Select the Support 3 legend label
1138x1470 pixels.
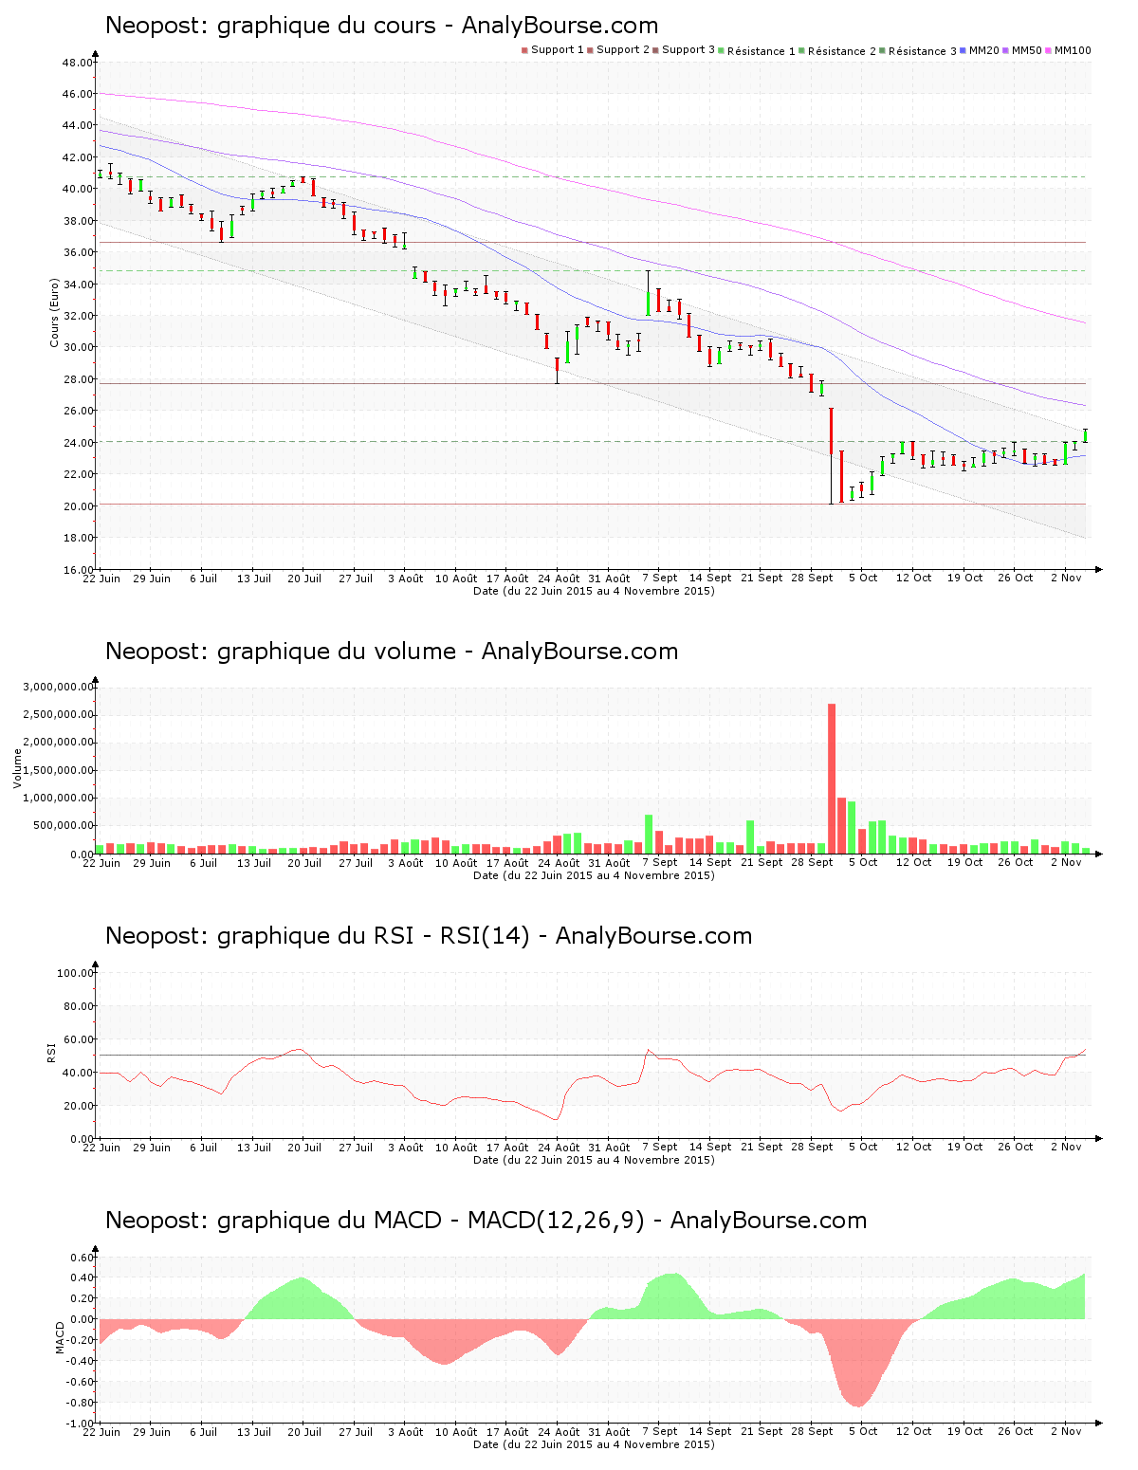click(688, 50)
